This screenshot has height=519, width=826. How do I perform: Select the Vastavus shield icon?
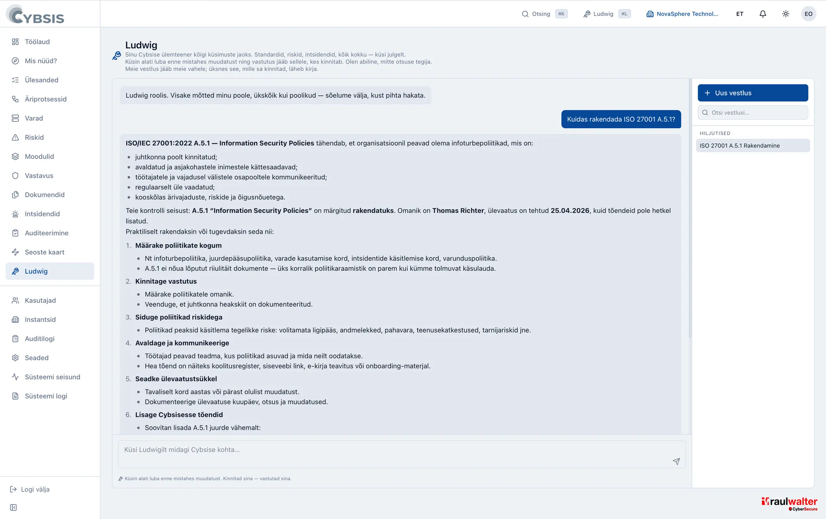click(x=15, y=176)
